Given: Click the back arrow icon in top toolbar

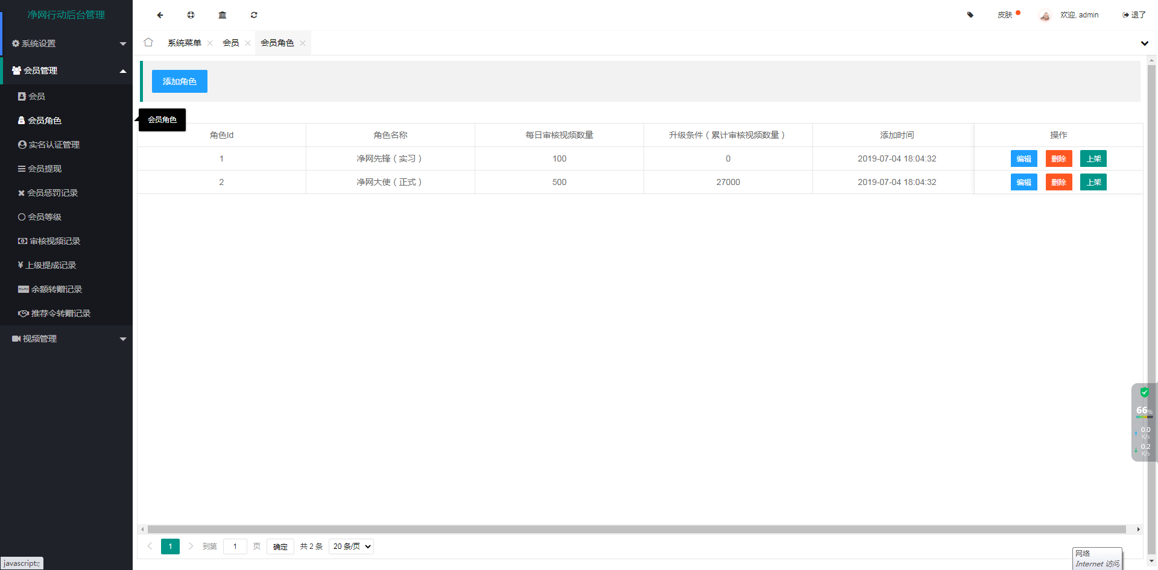Looking at the screenshot, I should [x=160, y=15].
